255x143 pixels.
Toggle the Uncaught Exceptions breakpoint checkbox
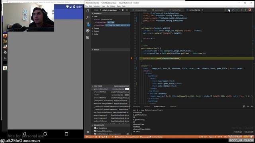point(95,131)
